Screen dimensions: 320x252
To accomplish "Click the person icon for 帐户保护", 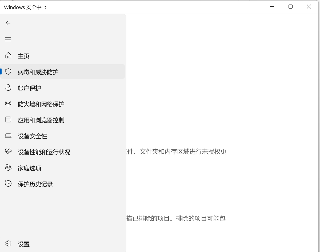I will point(8,87).
